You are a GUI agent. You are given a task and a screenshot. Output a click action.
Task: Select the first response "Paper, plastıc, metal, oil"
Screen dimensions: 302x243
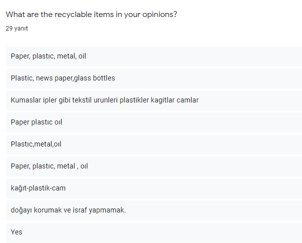[48, 56]
